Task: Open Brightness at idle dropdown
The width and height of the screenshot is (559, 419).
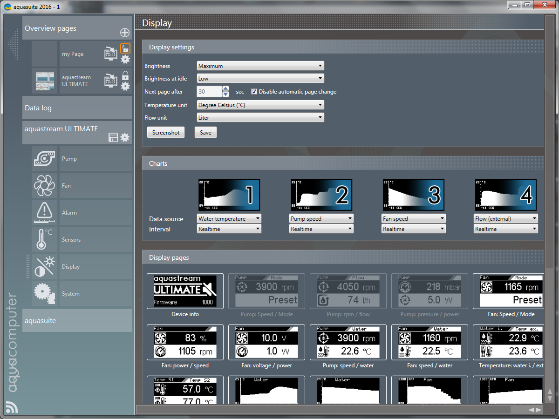Action: point(260,79)
